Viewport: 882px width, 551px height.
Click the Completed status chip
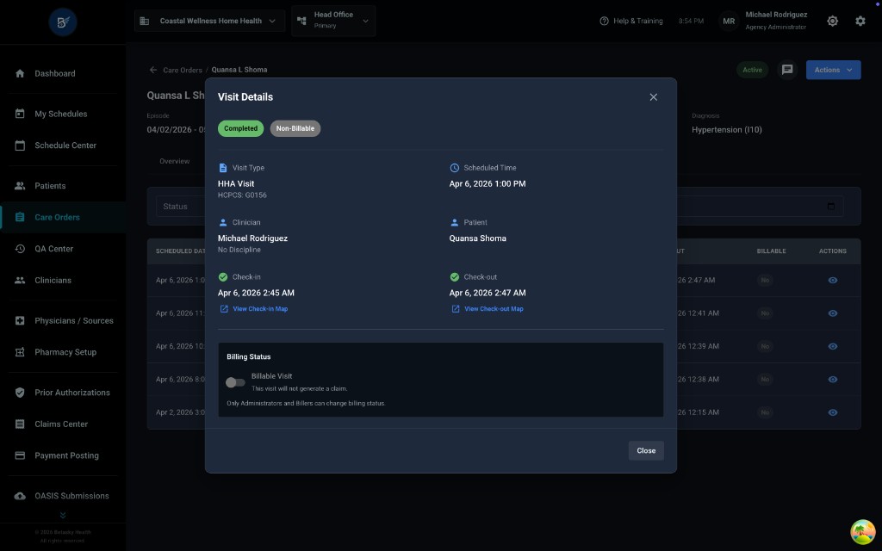[241, 128]
